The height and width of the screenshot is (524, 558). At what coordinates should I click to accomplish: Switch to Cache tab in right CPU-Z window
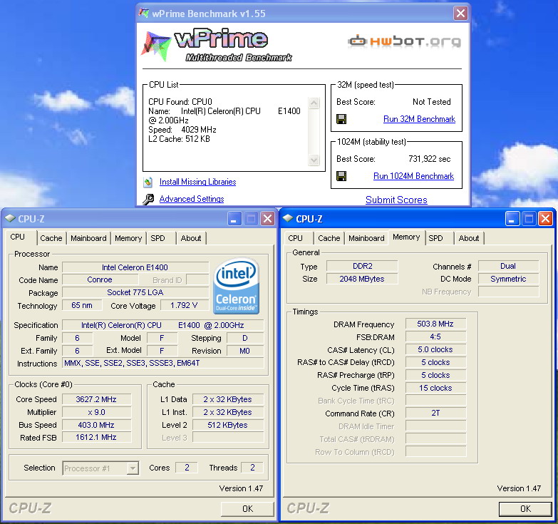point(329,238)
